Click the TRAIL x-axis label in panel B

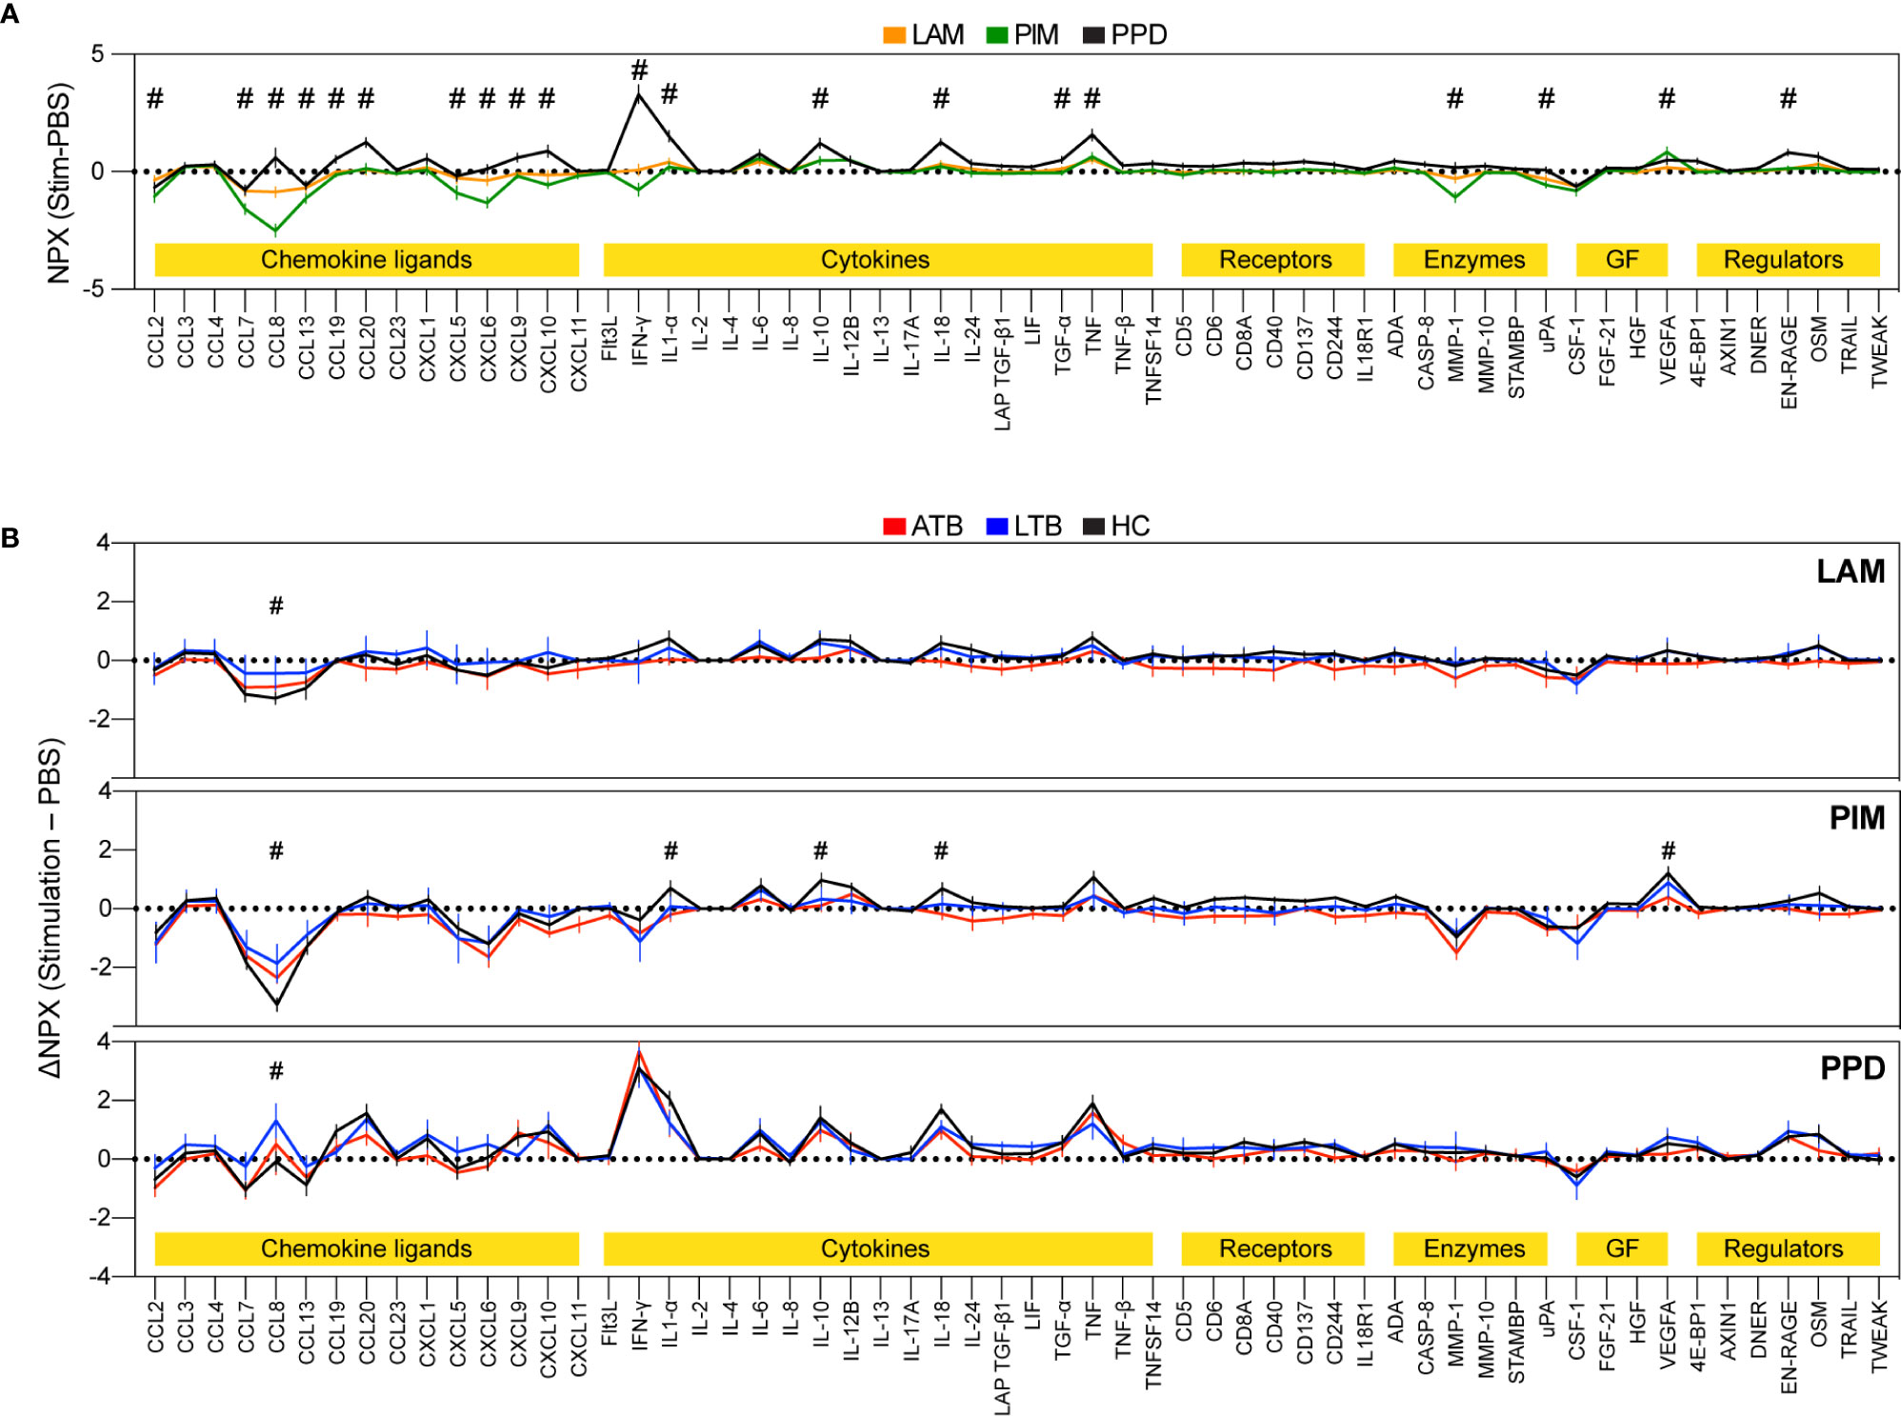(1849, 1330)
